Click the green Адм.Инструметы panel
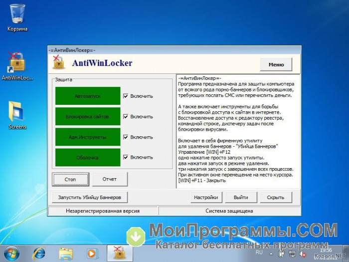The height and width of the screenshot is (262, 349). tap(88, 137)
